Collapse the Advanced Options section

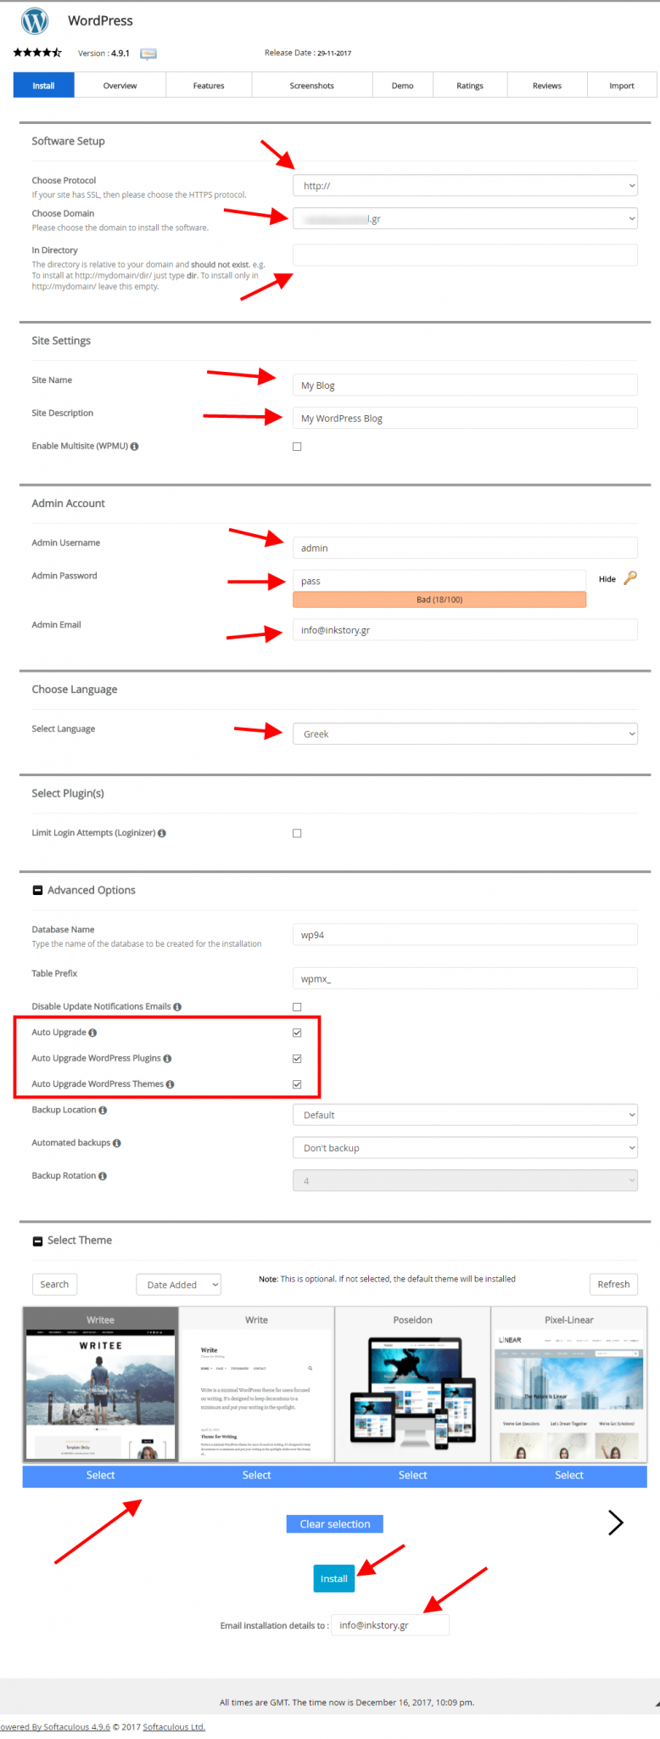coord(37,891)
